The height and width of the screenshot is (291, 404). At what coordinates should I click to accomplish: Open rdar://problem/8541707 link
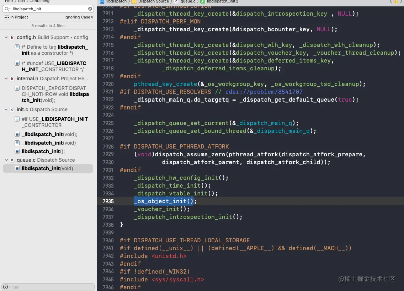pyautogui.click(x=264, y=92)
